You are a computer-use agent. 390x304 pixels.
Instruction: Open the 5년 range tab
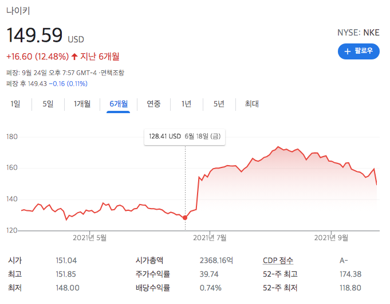pyautogui.click(x=219, y=104)
